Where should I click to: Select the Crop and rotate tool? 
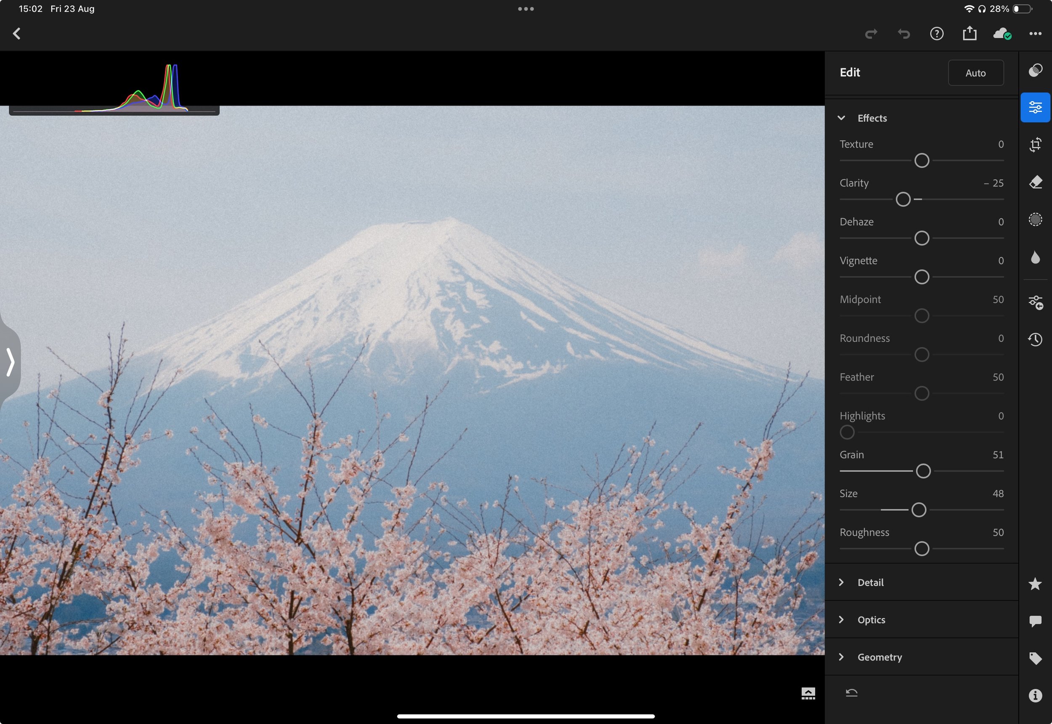pos(1035,145)
